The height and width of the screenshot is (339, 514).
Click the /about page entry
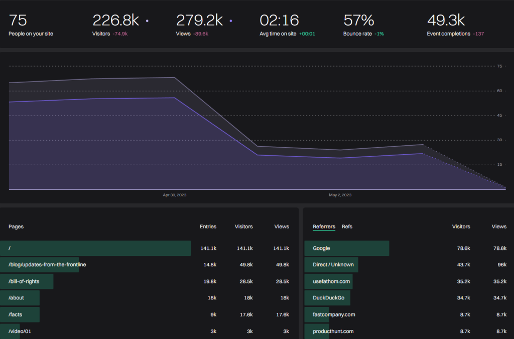pyautogui.click(x=16, y=298)
